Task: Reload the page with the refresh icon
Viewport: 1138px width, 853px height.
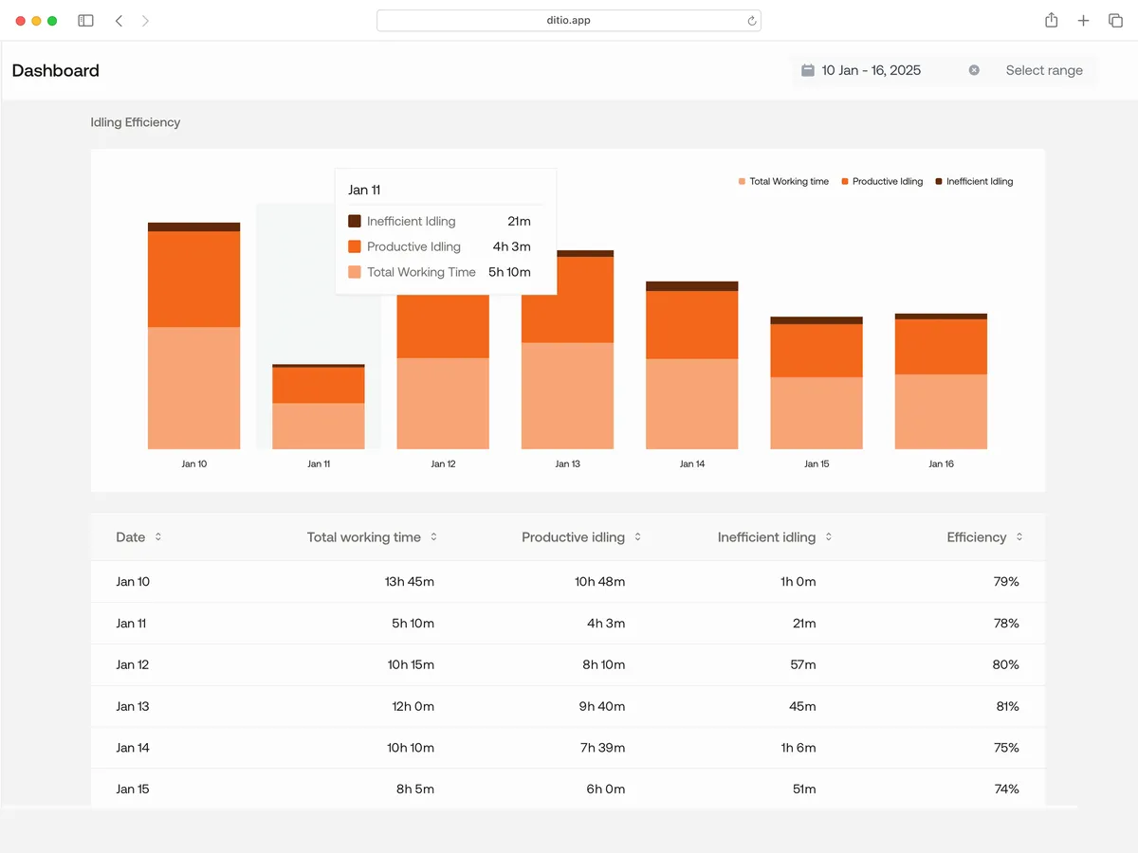Action: tap(752, 20)
